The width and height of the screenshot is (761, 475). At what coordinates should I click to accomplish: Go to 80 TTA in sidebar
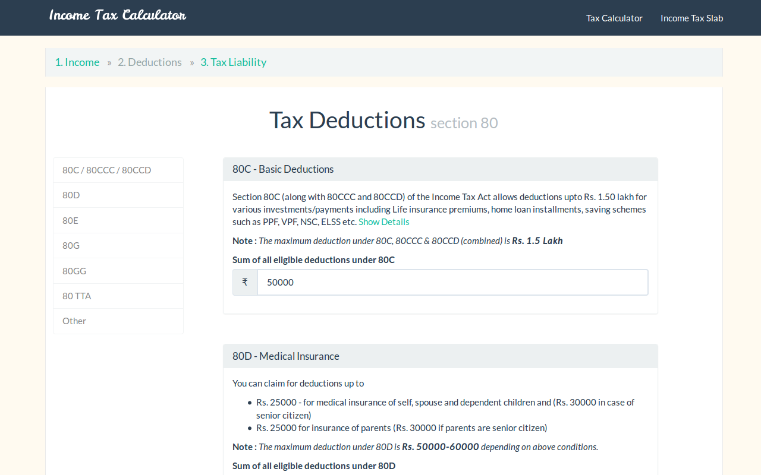pyautogui.click(x=77, y=296)
